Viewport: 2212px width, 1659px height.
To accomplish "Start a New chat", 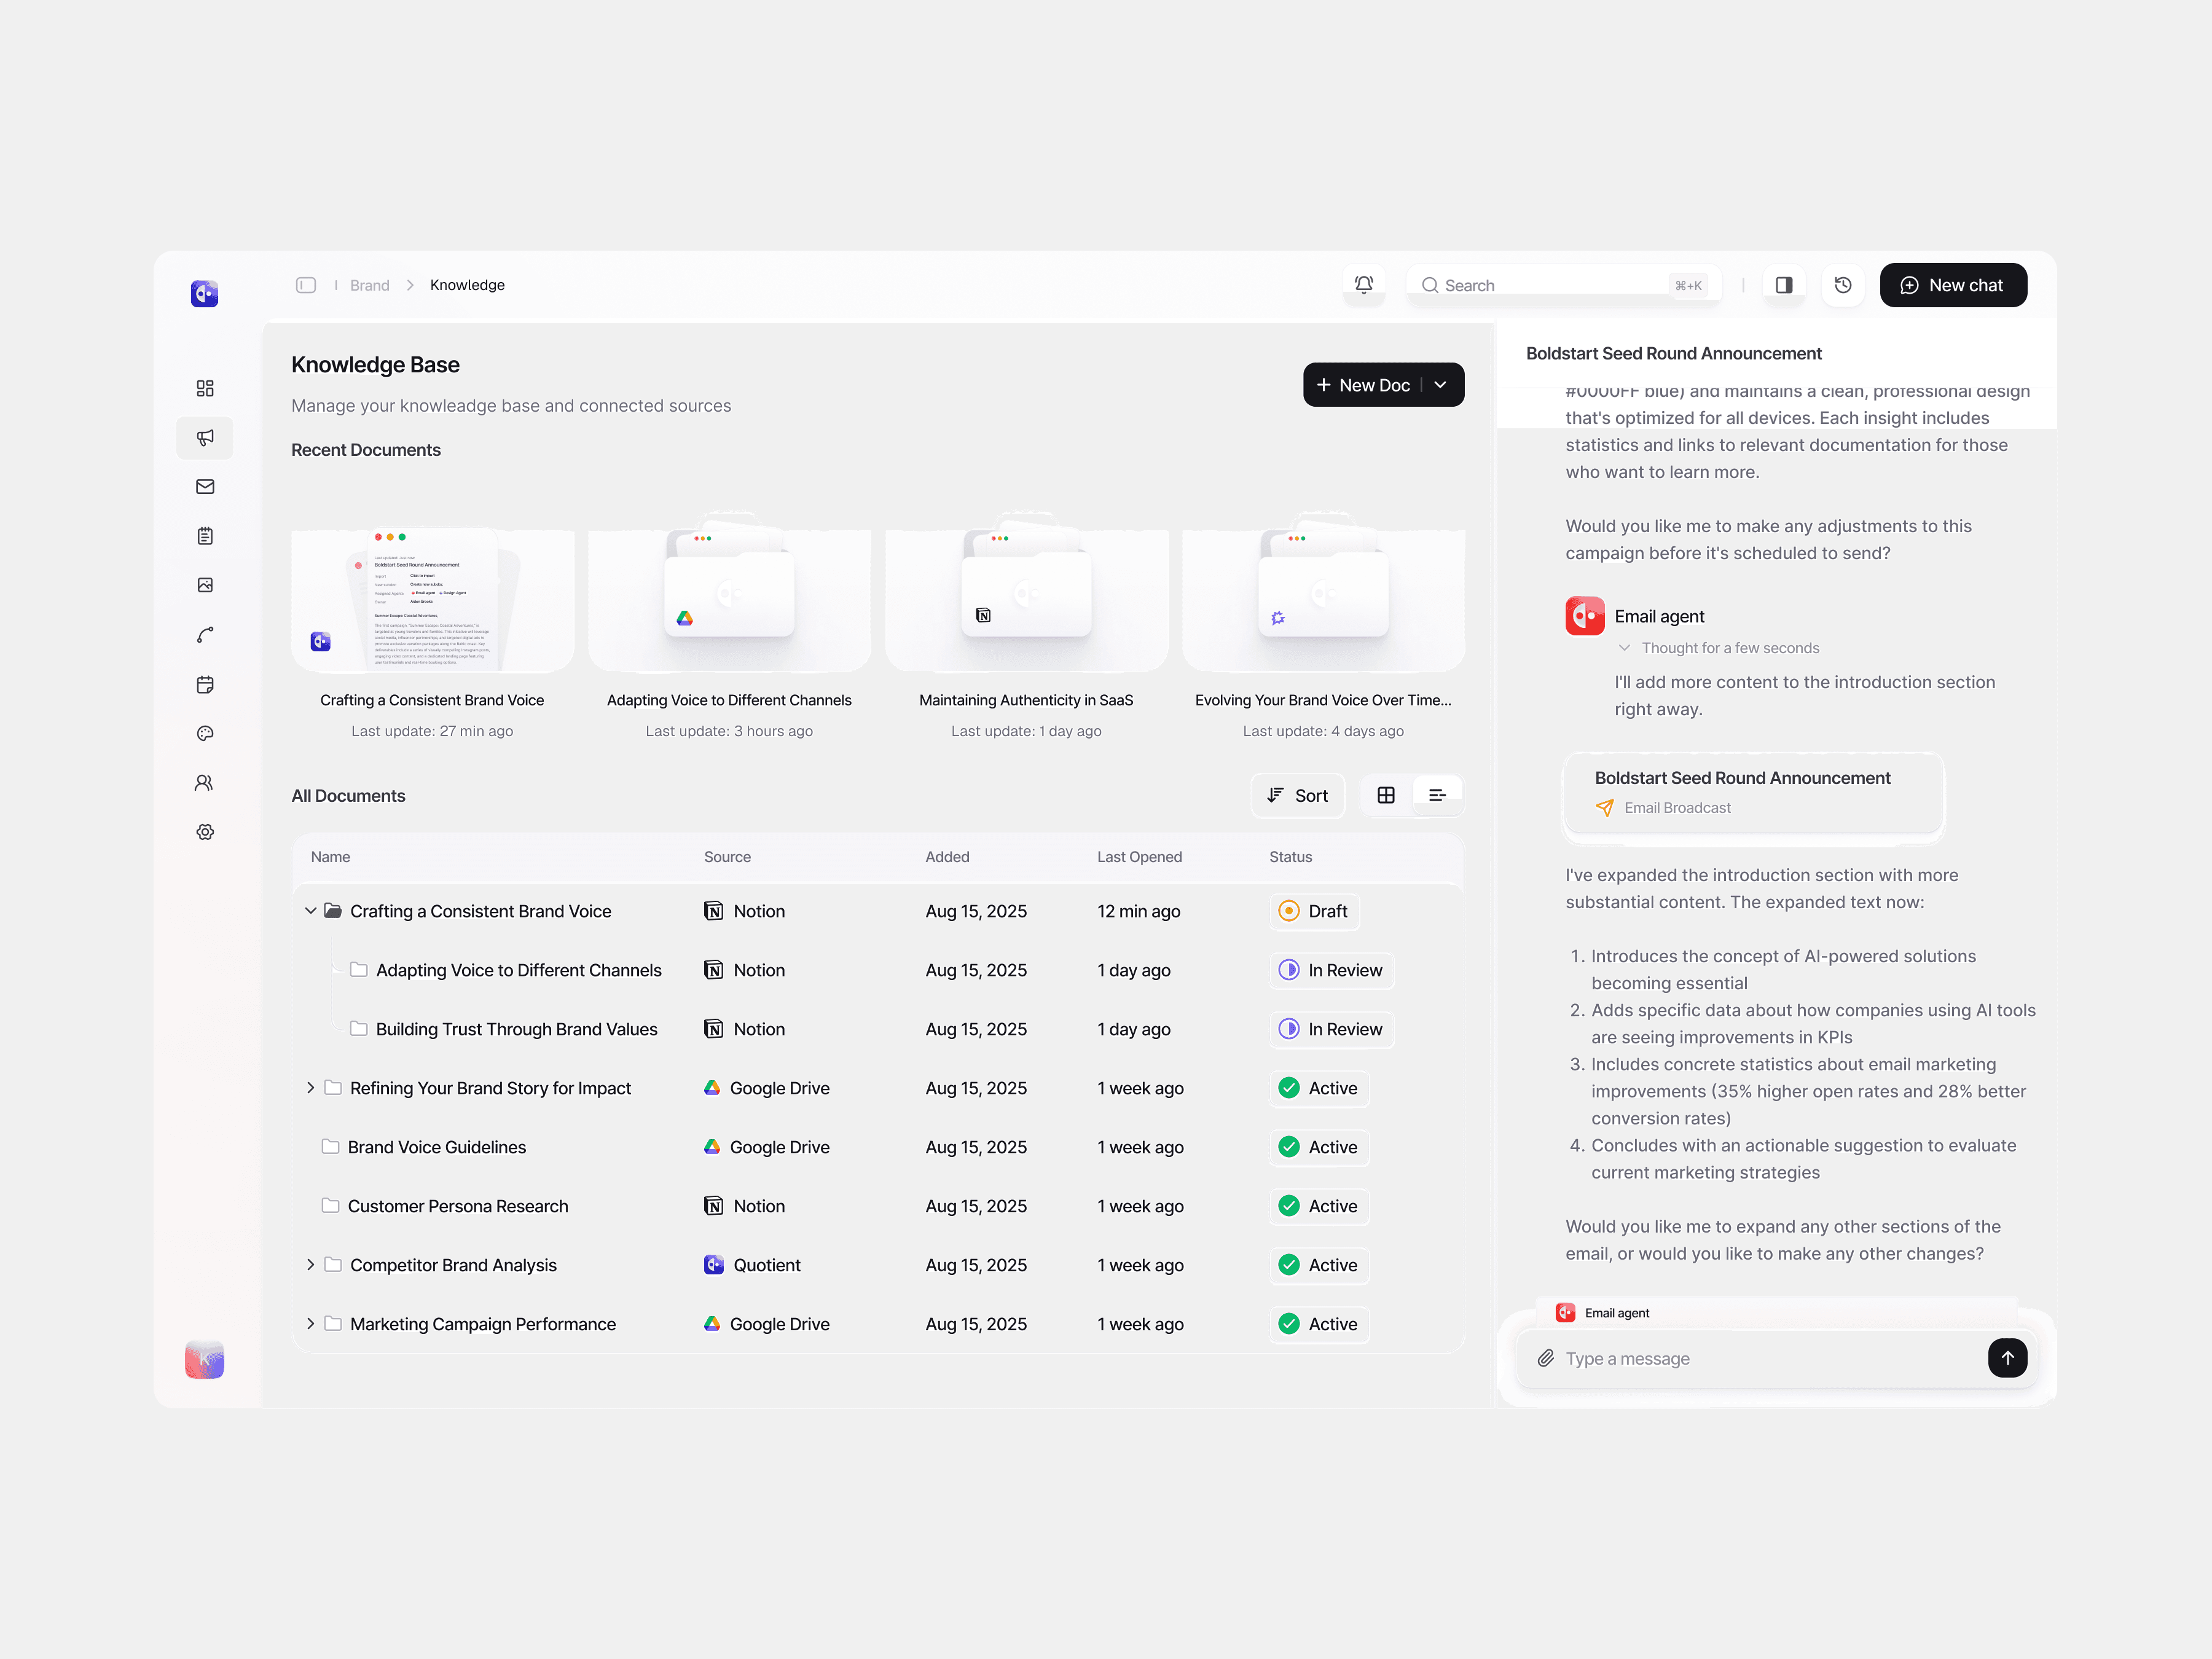I will [1952, 285].
